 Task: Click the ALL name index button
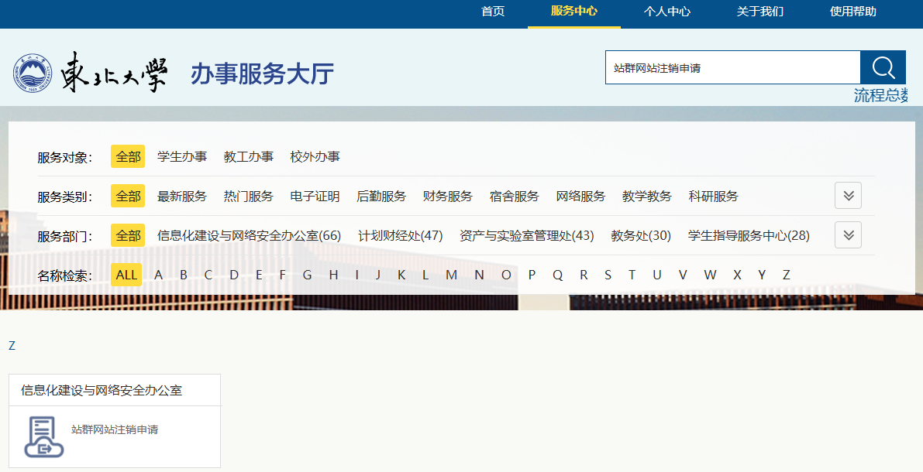(x=126, y=275)
